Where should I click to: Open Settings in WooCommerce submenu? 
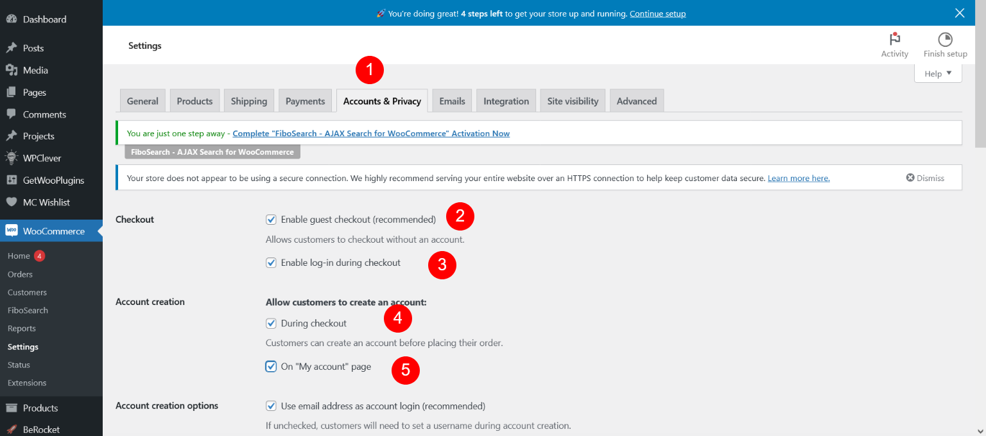(x=23, y=347)
